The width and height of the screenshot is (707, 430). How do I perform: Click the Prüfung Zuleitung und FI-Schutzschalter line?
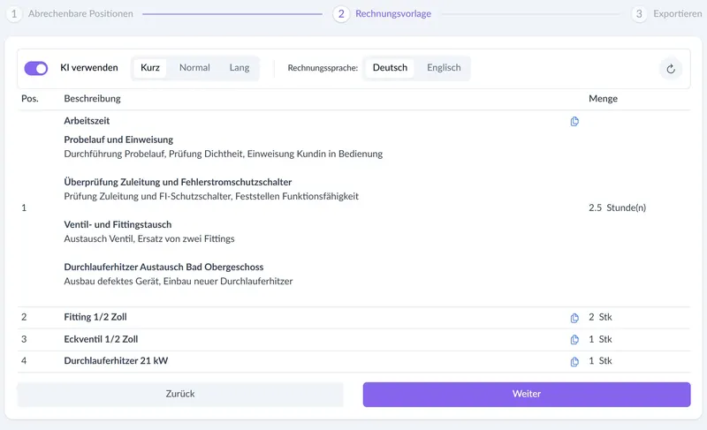[211, 196]
